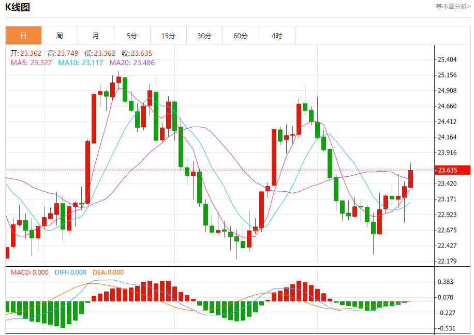This screenshot has height=335, width=474.
Task: Click the 收:23.635 closing price value
Action: [137, 53]
